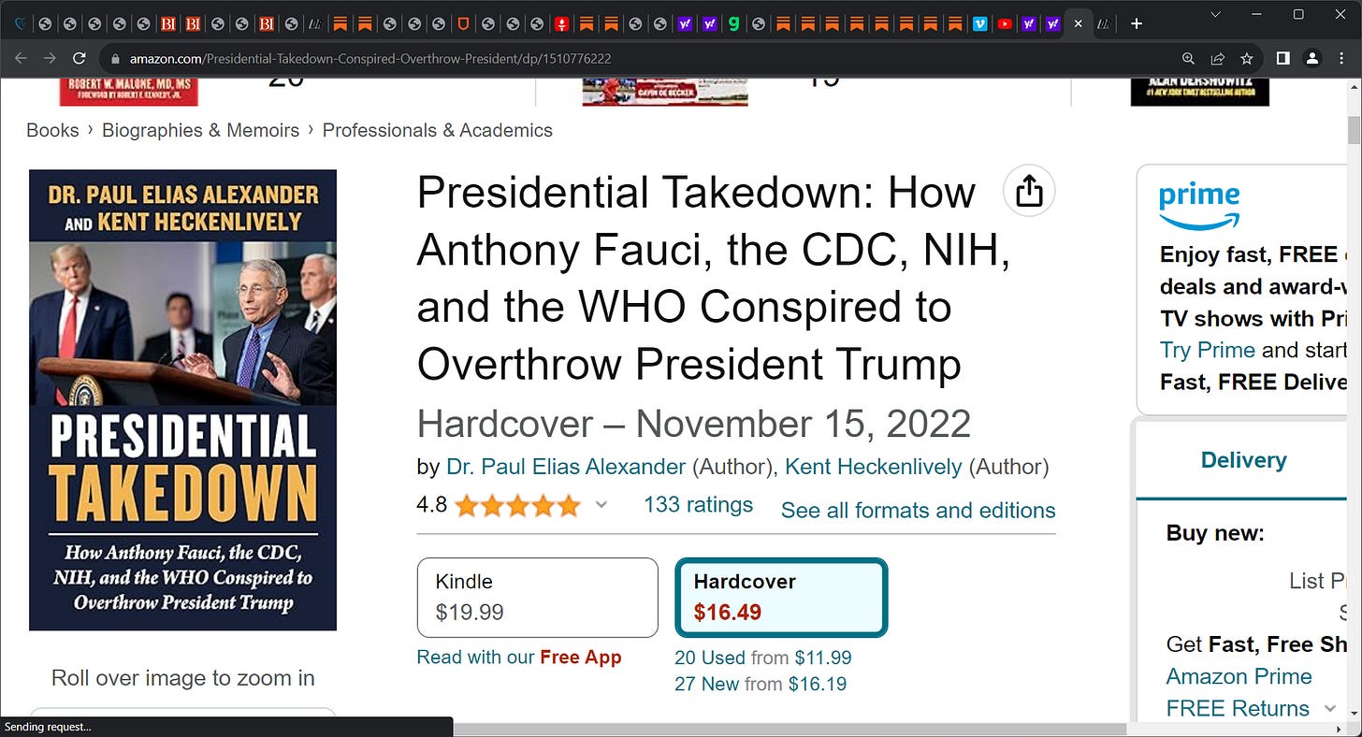Select the Kindle format option

click(537, 598)
